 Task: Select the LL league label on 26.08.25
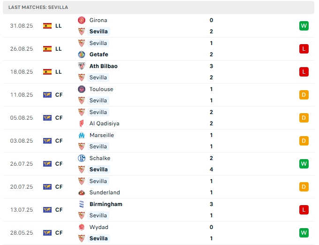(59, 49)
